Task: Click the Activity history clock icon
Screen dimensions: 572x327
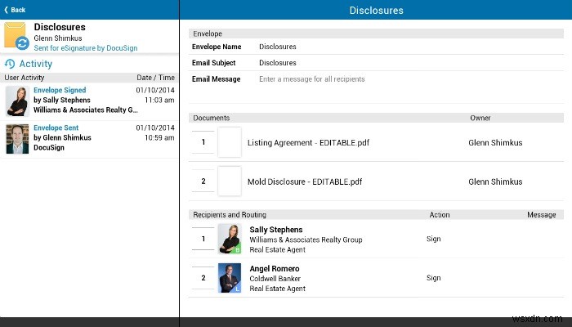Action: coord(10,64)
